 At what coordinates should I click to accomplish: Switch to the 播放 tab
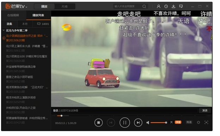click(44, 6)
